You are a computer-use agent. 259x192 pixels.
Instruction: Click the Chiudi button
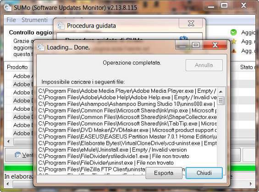[204, 173]
